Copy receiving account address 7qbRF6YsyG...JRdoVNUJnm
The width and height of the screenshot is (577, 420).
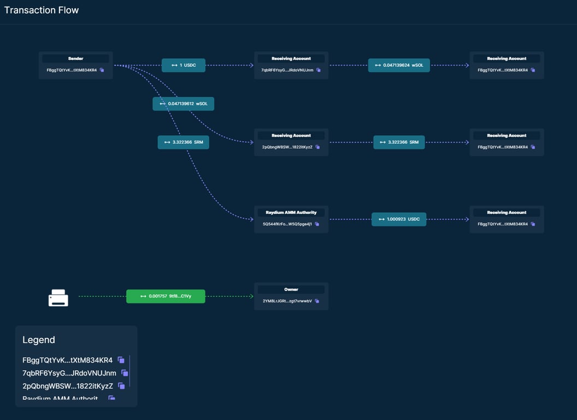pos(320,70)
